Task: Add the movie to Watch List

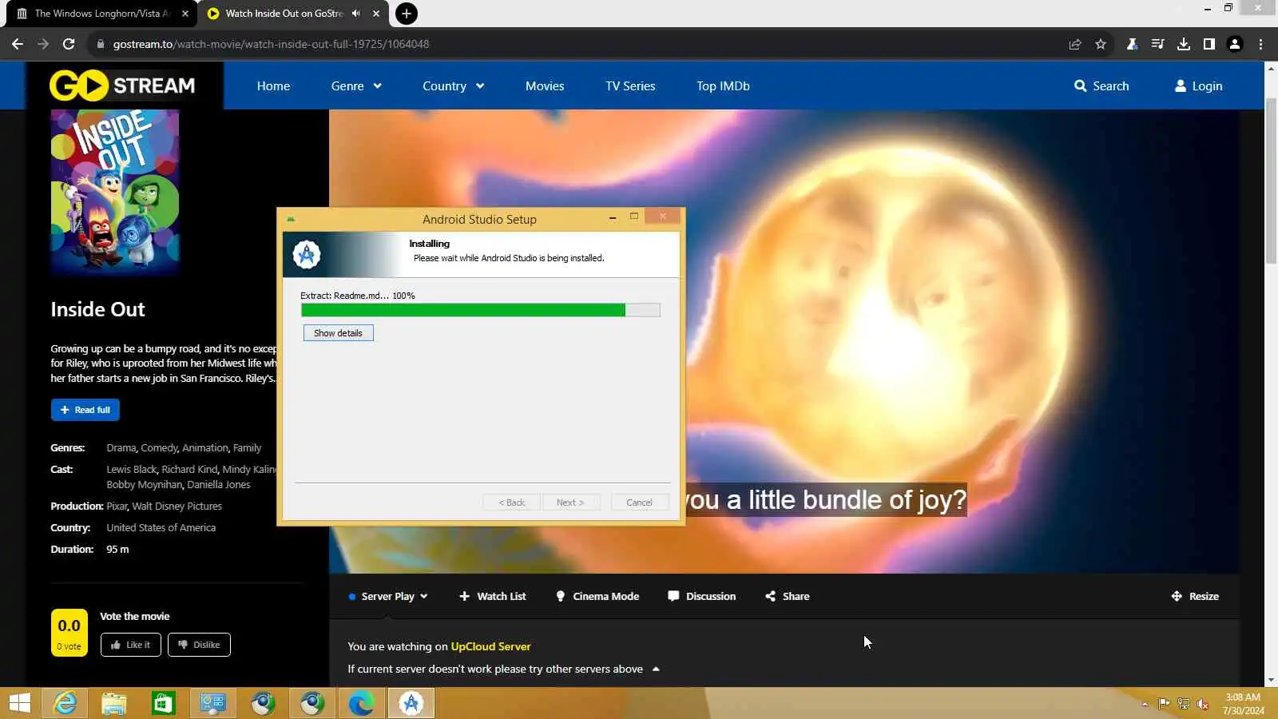Action: tap(493, 596)
